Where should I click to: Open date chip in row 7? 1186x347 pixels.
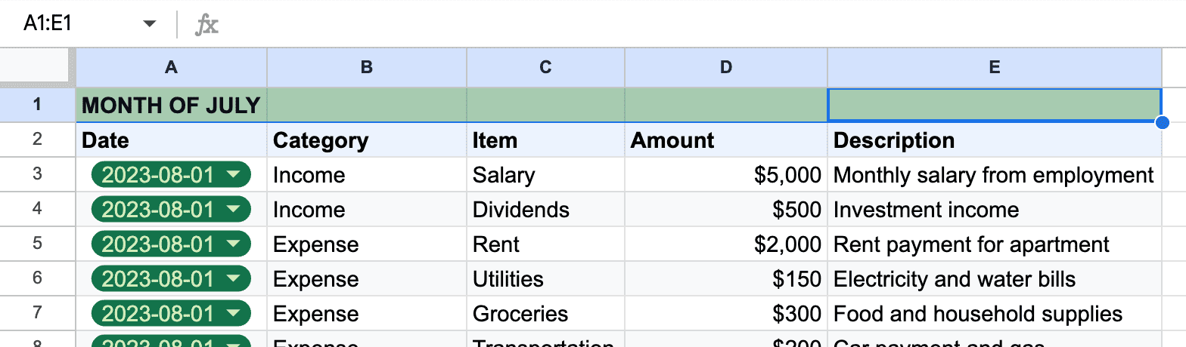click(x=171, y=314)
